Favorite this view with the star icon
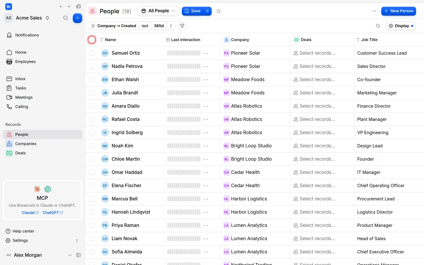Image resolution: width=424 pixels, height=265 pixels. coord(219,11)
